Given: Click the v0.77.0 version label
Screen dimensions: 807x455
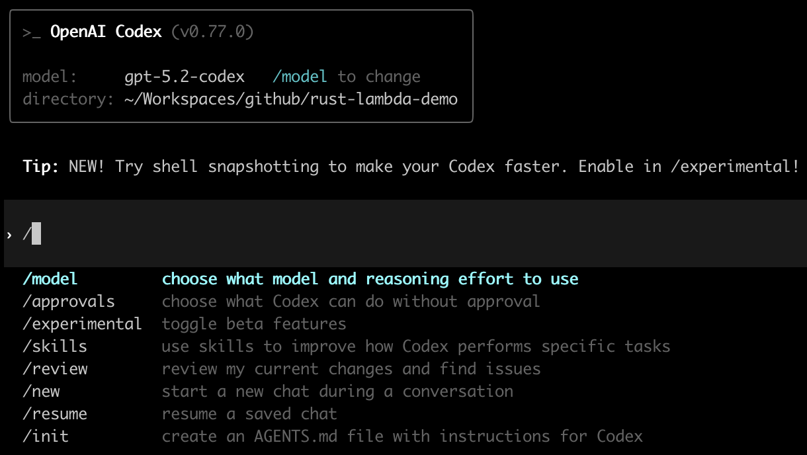Looking at the screenshot, I should pyautogui.click(x=212, y=32).
